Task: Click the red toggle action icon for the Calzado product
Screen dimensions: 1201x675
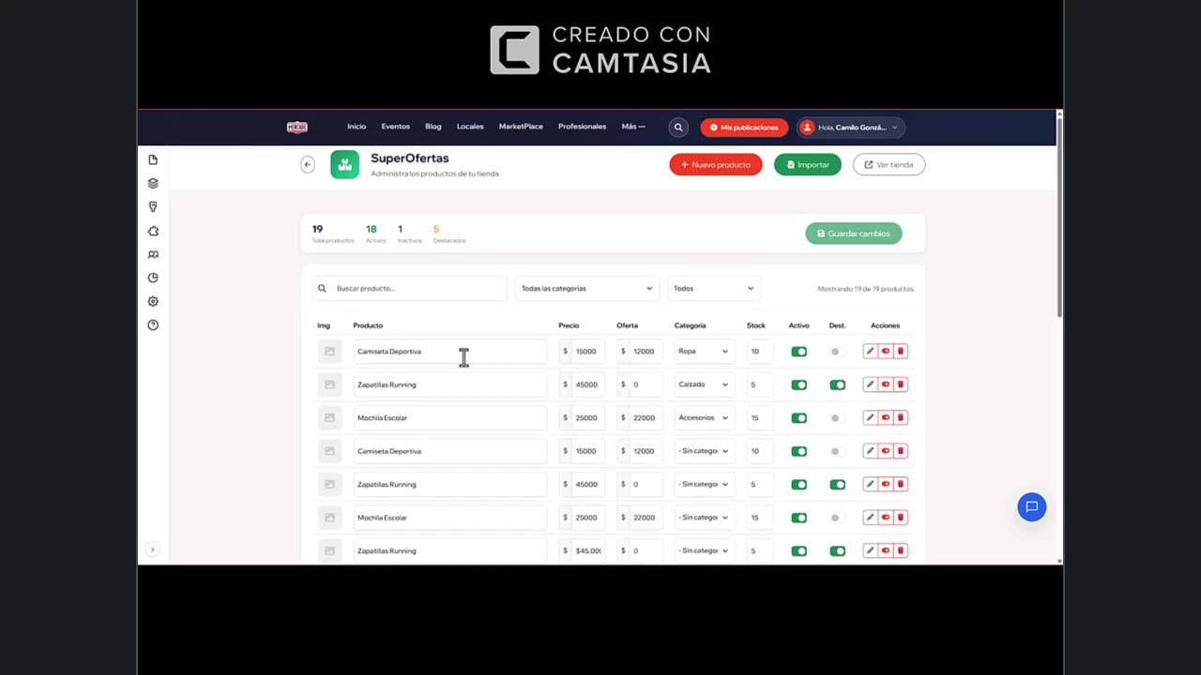Action: [885, 384]
